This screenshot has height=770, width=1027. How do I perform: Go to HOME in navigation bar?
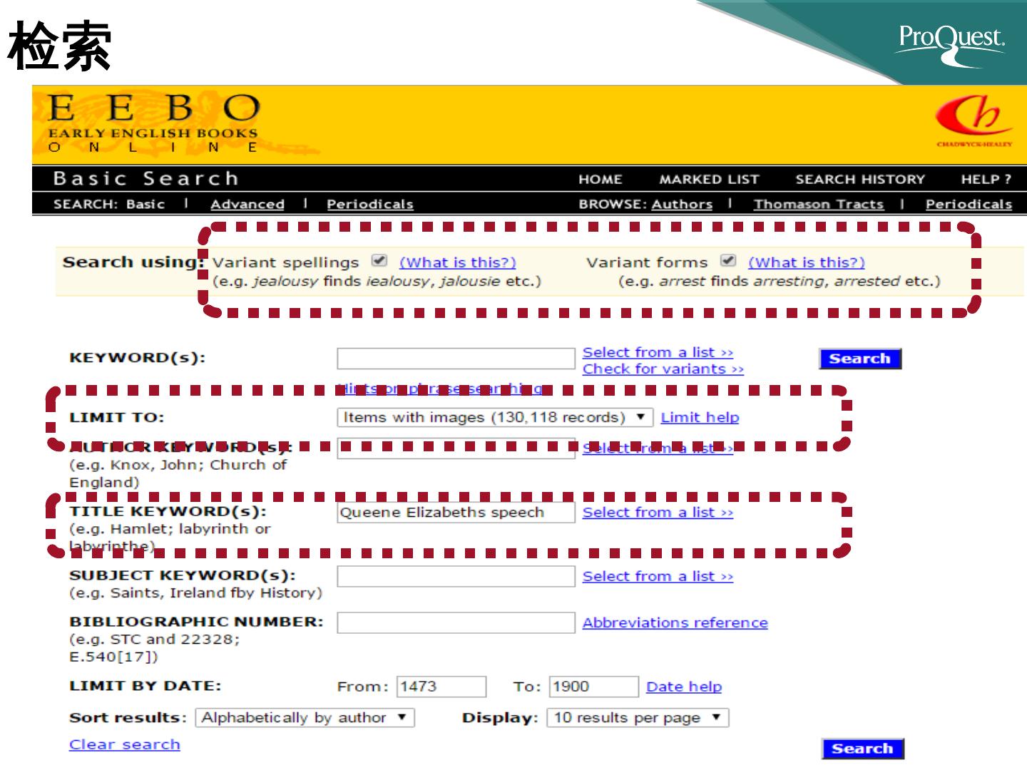point(600,179)
